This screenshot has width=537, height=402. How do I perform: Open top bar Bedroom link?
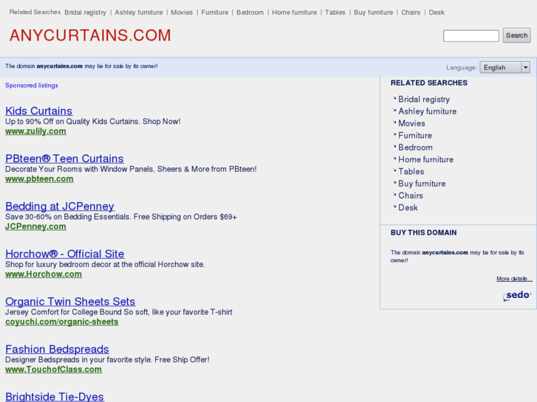tap(250, 13)
